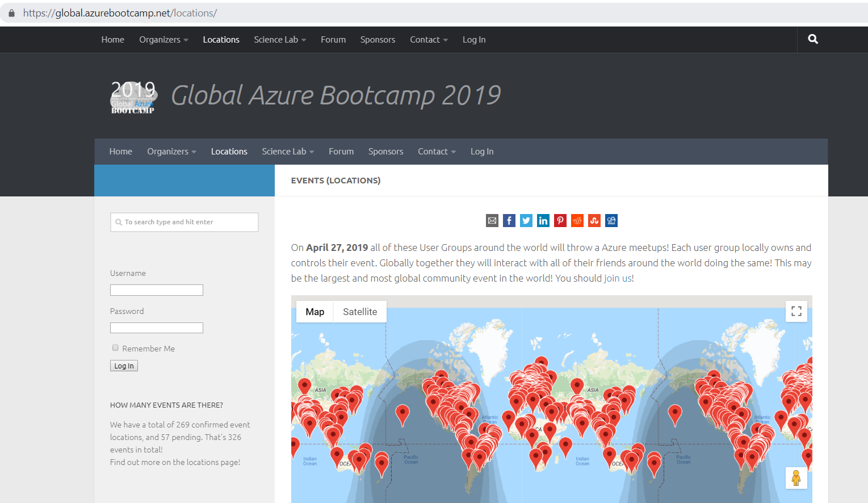This screenshot has width=868, height=503.
Task: Share on Facebook using its icon
Action: tap(509, 221)
